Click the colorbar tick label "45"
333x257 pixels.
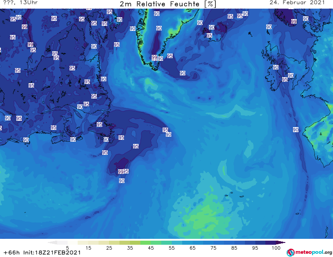coord(151,248)
